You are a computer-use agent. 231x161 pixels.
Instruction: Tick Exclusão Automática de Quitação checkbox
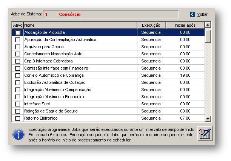[18, 82]
